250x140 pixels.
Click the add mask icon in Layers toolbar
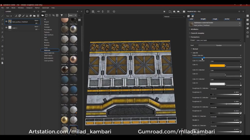pyautogui.click(x=20, y=16)
